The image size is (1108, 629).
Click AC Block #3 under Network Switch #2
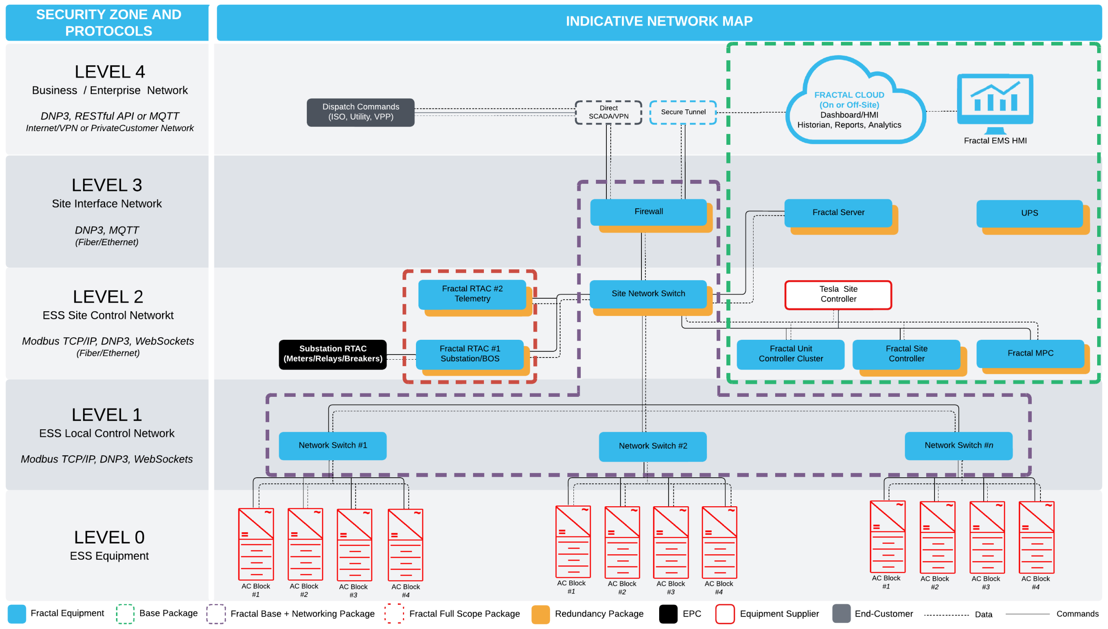[x=671, y=542]
